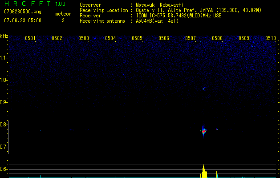Click the 0509 time marker
This screenshot has height=178, width=280.
tap(244, 38)
